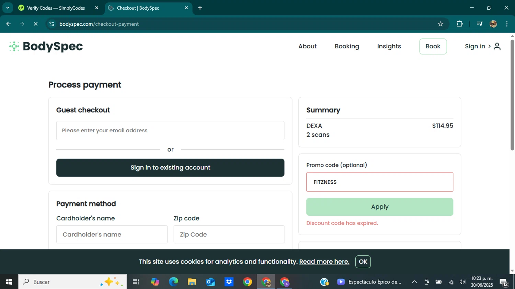Focus the Cardholder's name field
Image resolution: width=515 pixels, height=289 pixels.
point(112,234)
